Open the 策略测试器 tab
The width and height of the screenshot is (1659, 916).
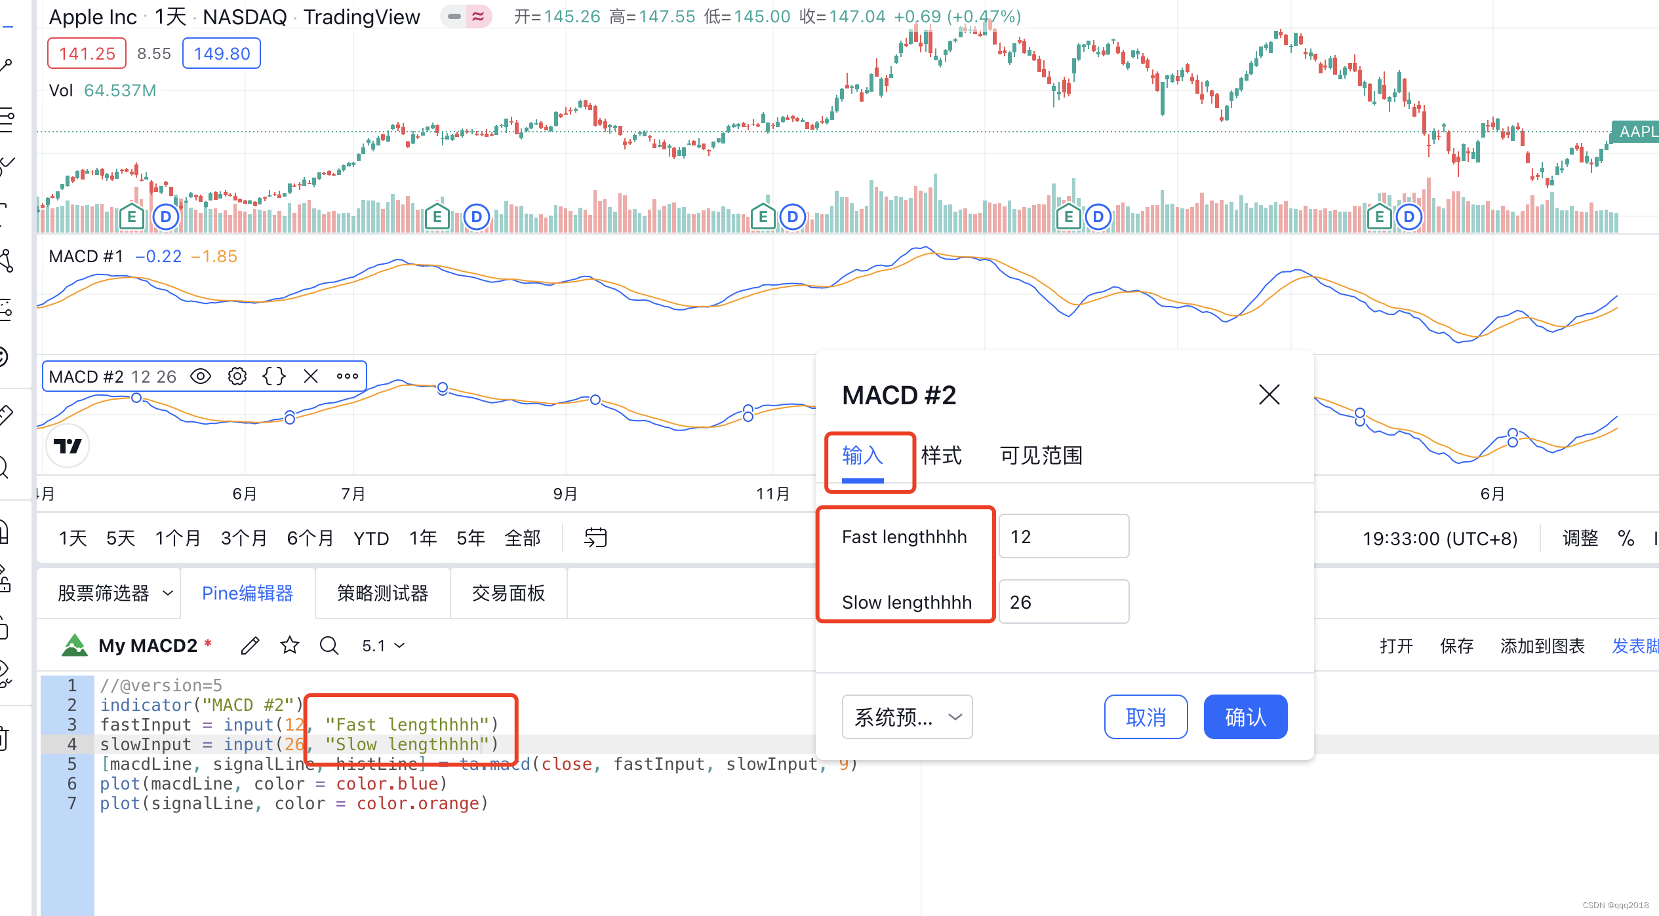click(x=382, y=593)
